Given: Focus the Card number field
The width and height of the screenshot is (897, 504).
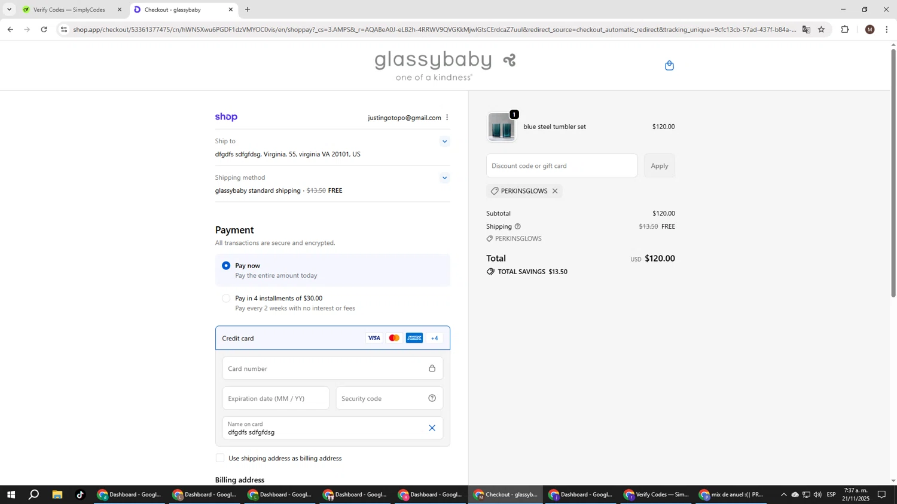Looking at the screenshot, I should 332,368.
